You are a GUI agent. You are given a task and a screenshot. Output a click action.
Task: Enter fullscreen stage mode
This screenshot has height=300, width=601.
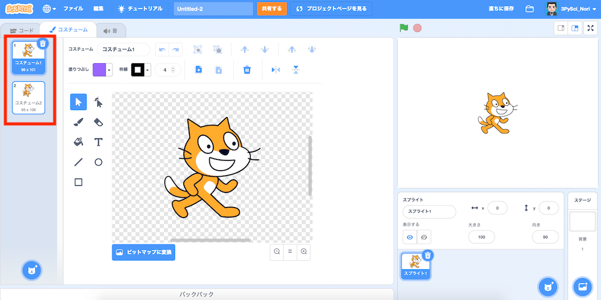pyautogui.click(x=591, y=28)
